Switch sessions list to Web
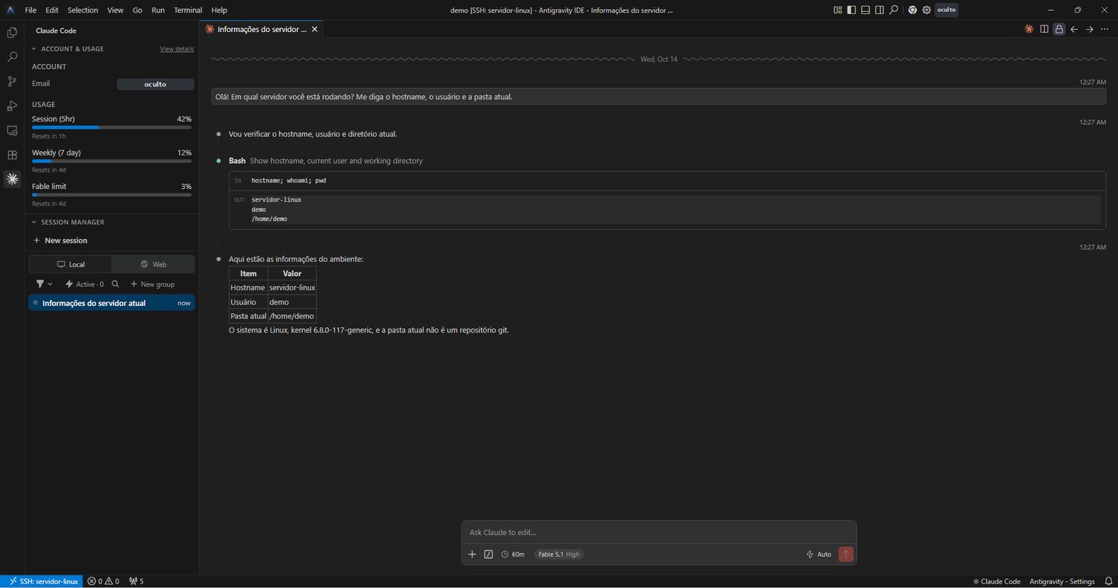This screenshot has width=1118, height=588. click(x=154, y=264)
